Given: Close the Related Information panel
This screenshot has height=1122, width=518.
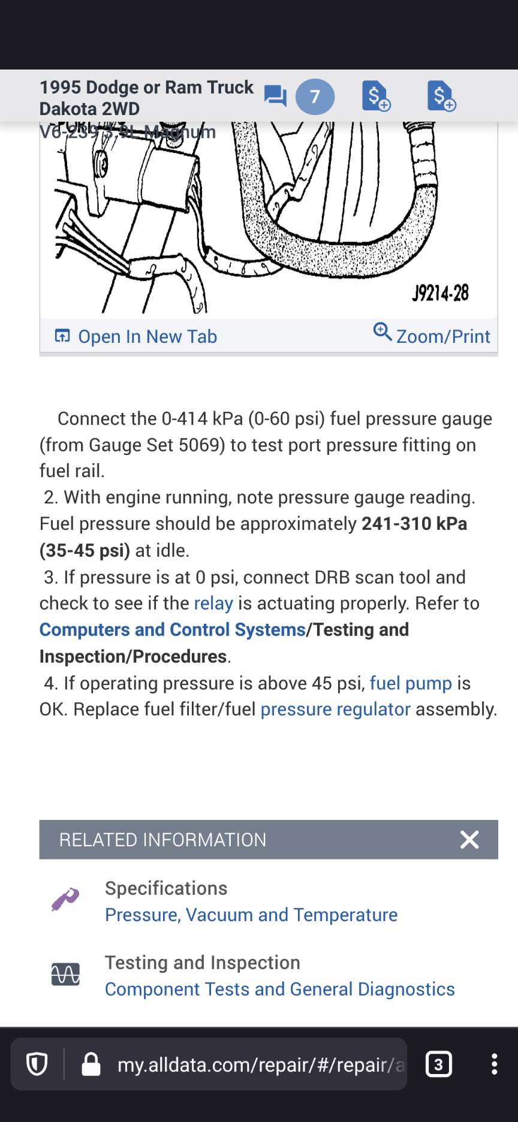Looking at the screenshot, I should (469, 840).
